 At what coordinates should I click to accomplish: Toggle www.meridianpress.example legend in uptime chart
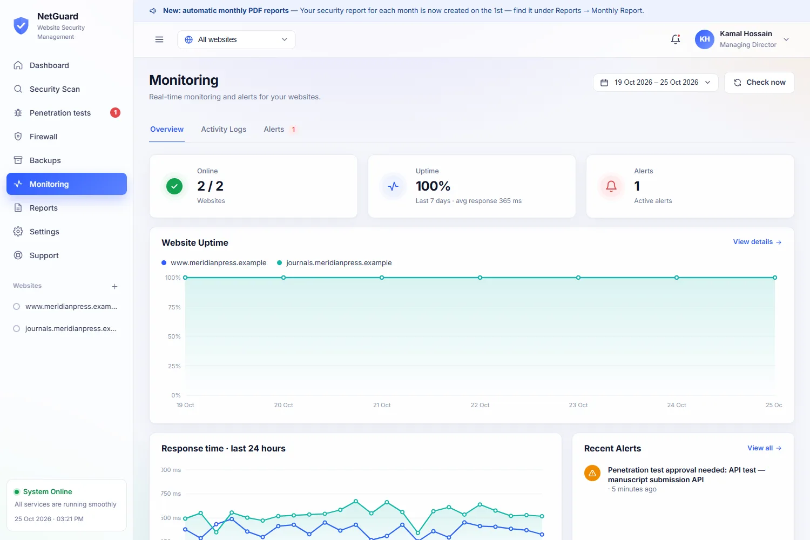(214, 263)
